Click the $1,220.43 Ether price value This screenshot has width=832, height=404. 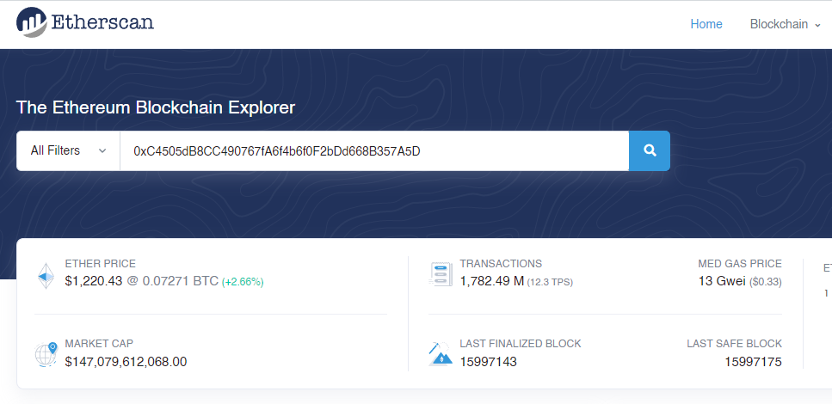point(94,281)
